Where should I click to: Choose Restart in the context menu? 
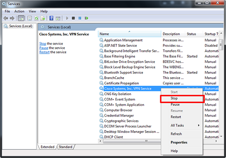click(x=182, y=117)
